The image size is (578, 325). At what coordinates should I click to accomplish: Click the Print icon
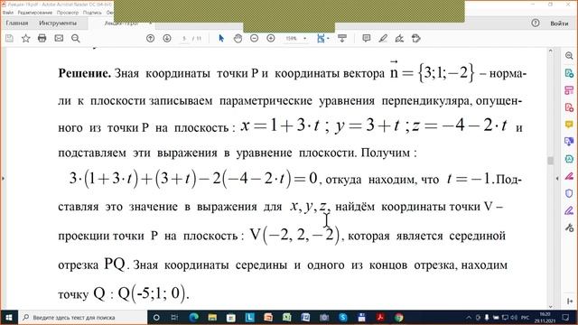click(x=42, y=38)
